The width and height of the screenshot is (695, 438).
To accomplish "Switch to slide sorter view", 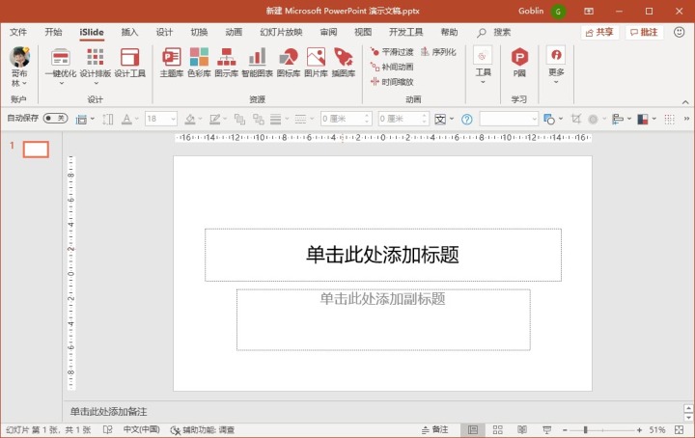I will (x=498, y=430).
